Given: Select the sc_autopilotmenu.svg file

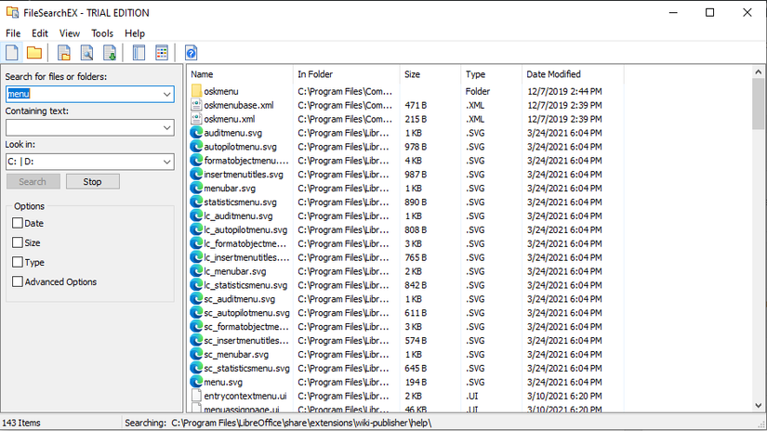Looking at the screenshot, I should tap(246, 313).
